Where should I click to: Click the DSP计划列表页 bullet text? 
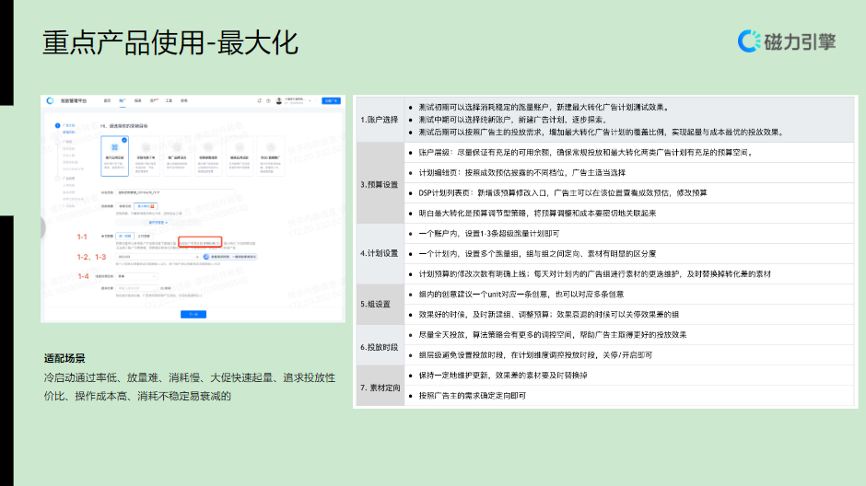point(563,193)
